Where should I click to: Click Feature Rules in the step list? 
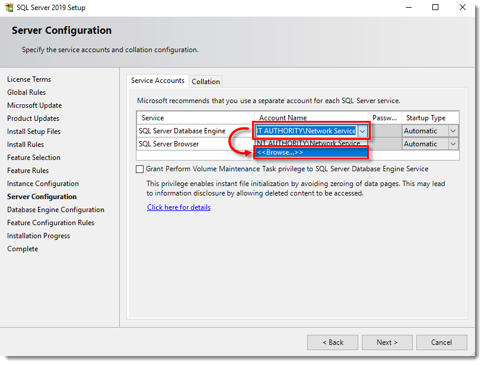click(x=28, y=171)
